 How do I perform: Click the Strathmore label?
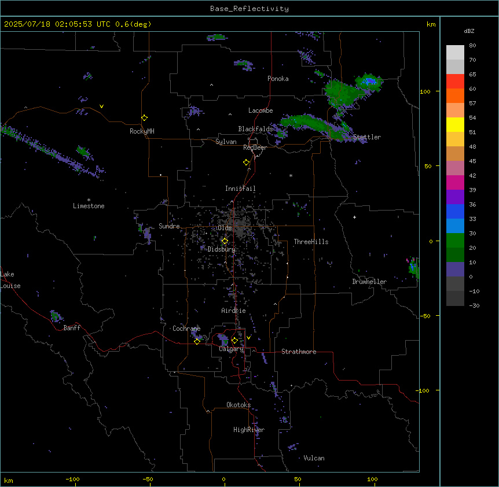(x=299, y=352)
